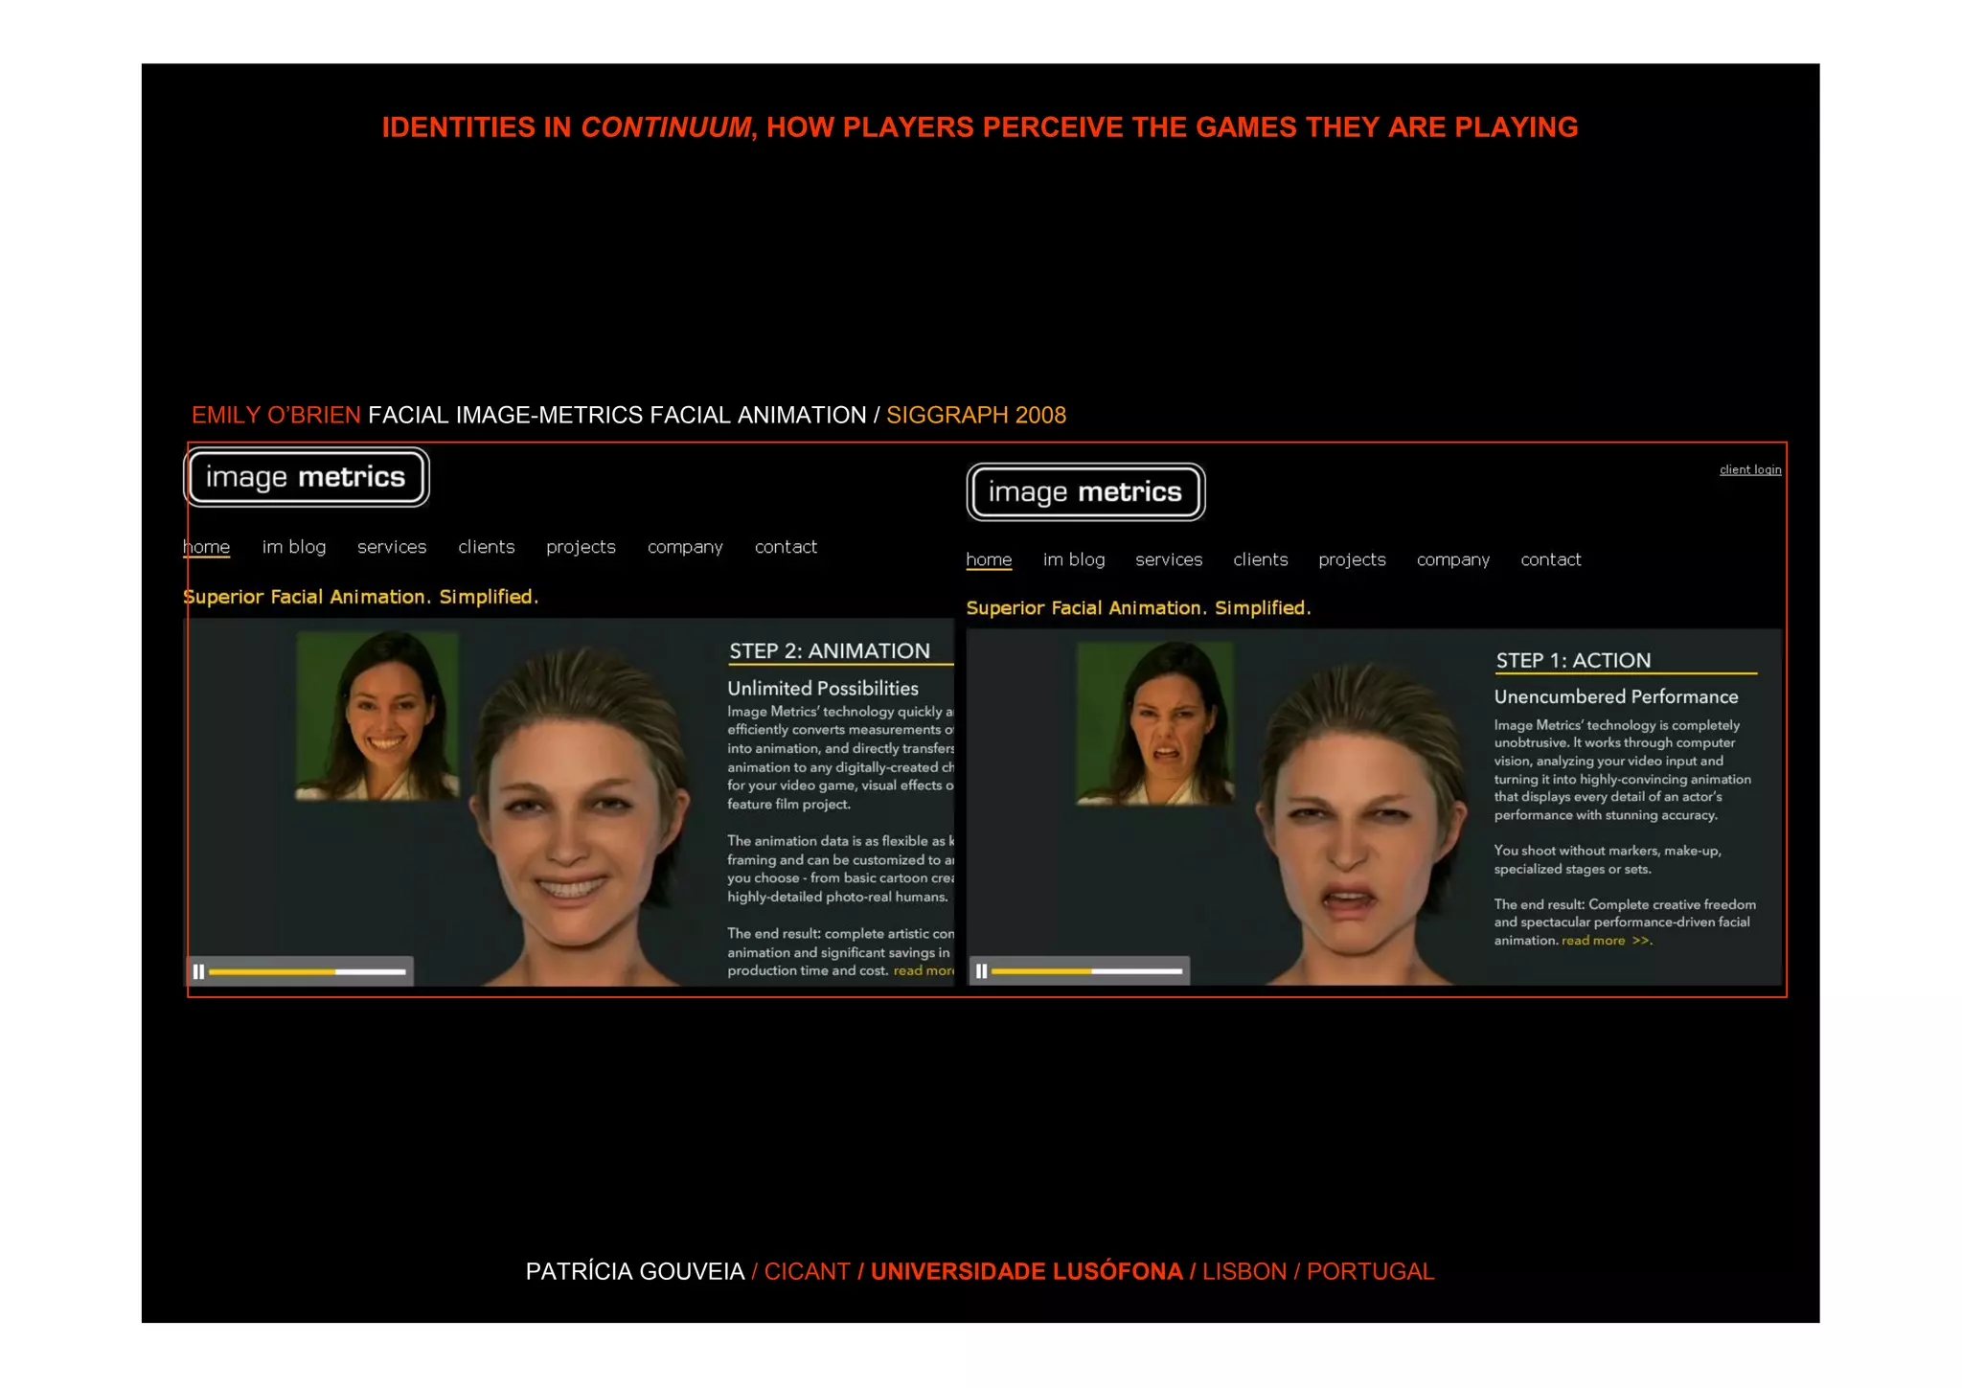Open services in the left menu
The width and height of the screenshot is (1962, 1388).
[392, 547]
